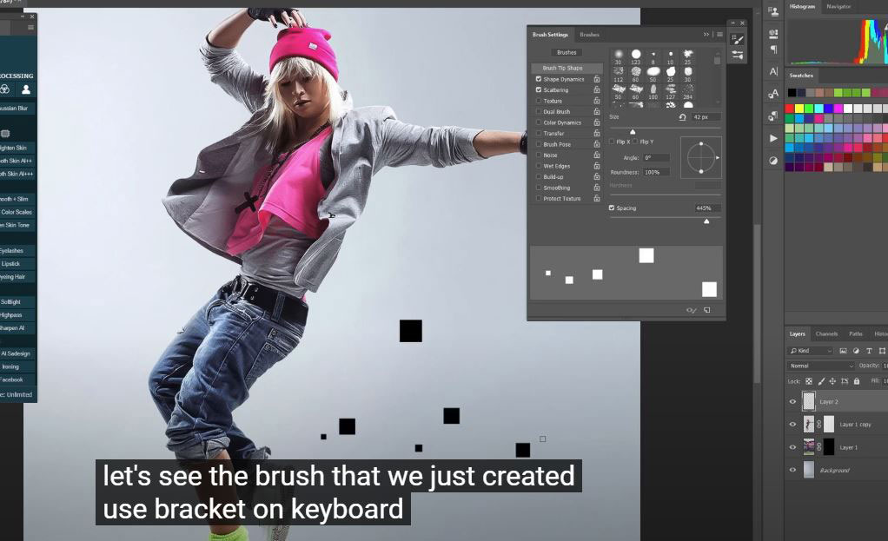The width and height of the screenshot is (888, 541).
Task: Switch to the Channels tab
Action: 826,334
